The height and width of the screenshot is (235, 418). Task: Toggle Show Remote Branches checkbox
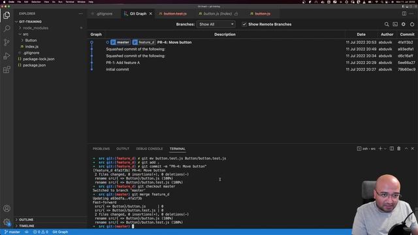(x=244, y=24)
